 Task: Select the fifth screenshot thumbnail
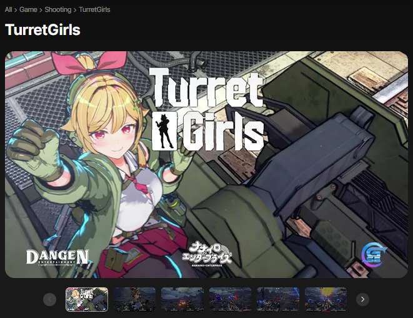pyautogui.click(x=278, y=299)
